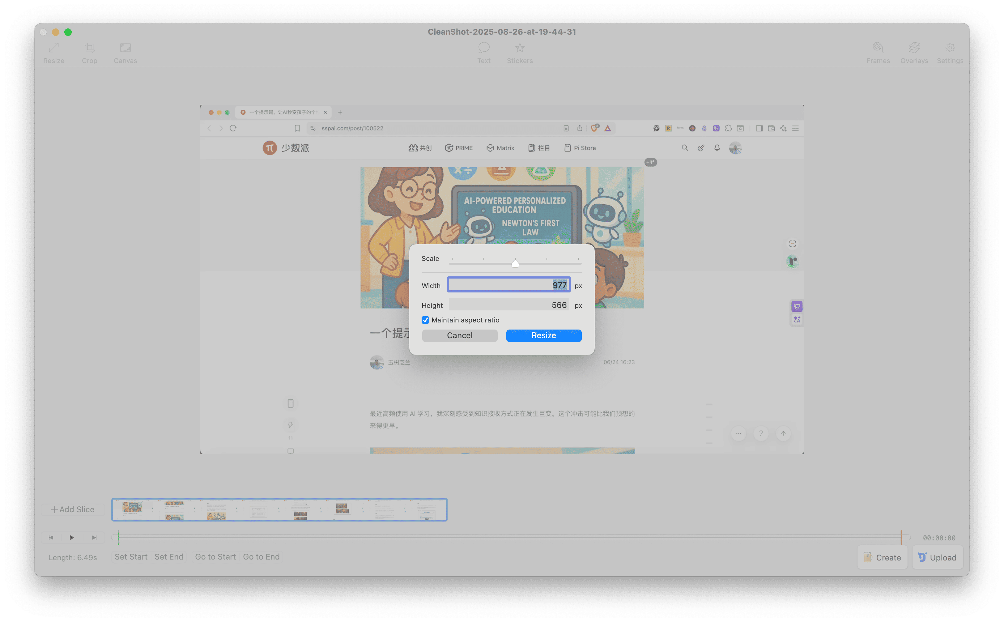The image size is (1004, 622).
Task: Skip to previous frame button
Action: 51,537
